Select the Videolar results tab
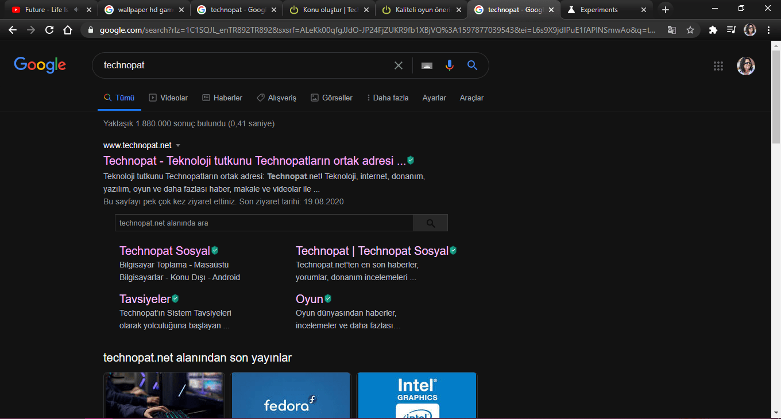 pyautogui.click(x=168, y=98)
